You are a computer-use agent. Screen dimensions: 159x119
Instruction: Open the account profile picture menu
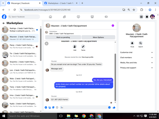tap(153, 17)
